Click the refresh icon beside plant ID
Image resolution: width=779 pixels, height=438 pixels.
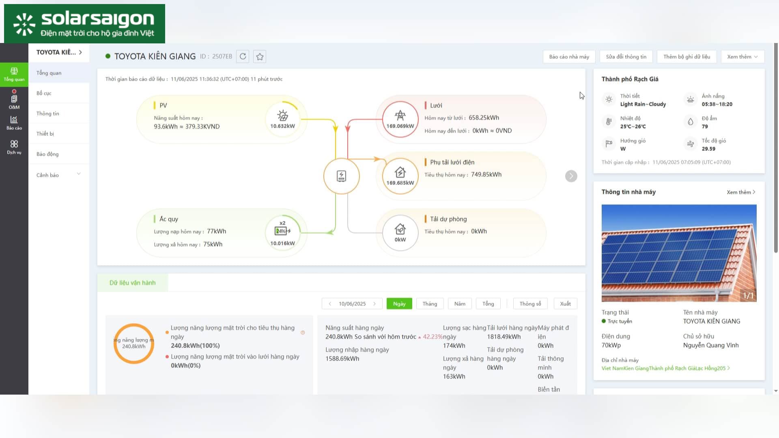tap(243, 56)
